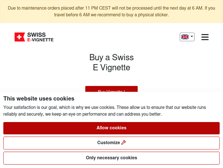Open the hamburger navigation menu
The width and height of the screenshot is (223, 168).
(x=205, y=37)
